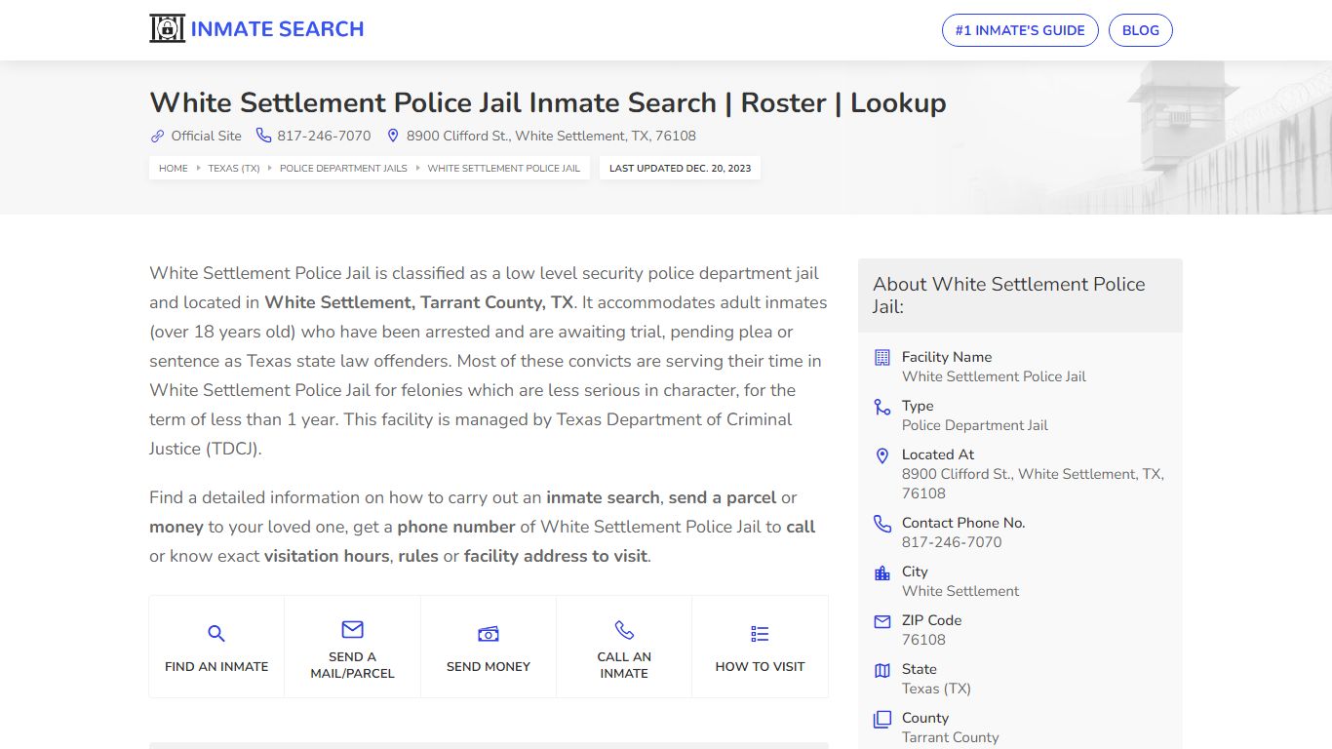
Task: Click the County value Tarrant County
Action: tap(951, 737)
